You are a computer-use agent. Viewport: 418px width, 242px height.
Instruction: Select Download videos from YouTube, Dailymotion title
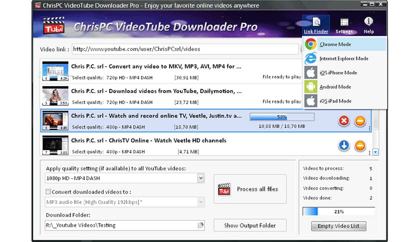(x=156, y=91)
